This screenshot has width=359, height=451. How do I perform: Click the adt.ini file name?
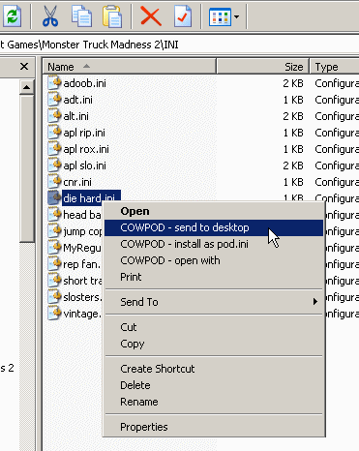[77, 100]
